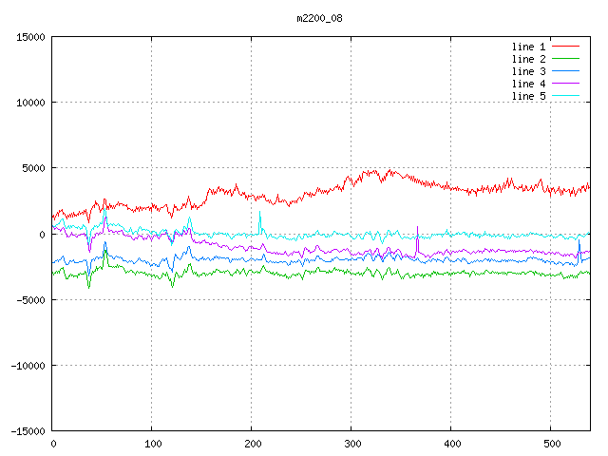Click the 100 x-axis tick label
This screenshot has height=456, width=608.
(152, 444)
